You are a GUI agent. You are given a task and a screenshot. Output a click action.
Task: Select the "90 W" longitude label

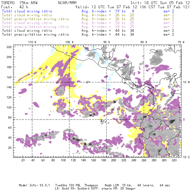[x=107, y=42]
